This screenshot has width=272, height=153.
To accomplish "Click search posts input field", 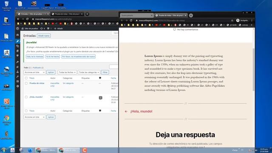I will tap(114, 67).
